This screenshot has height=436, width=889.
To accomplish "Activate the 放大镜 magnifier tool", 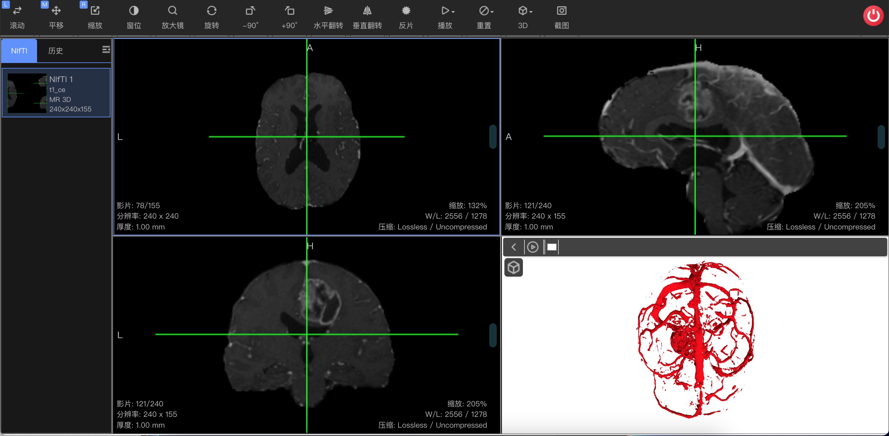I will pos(173,17).
